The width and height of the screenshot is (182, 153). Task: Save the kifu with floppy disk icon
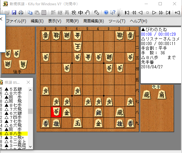coord(14,12)
